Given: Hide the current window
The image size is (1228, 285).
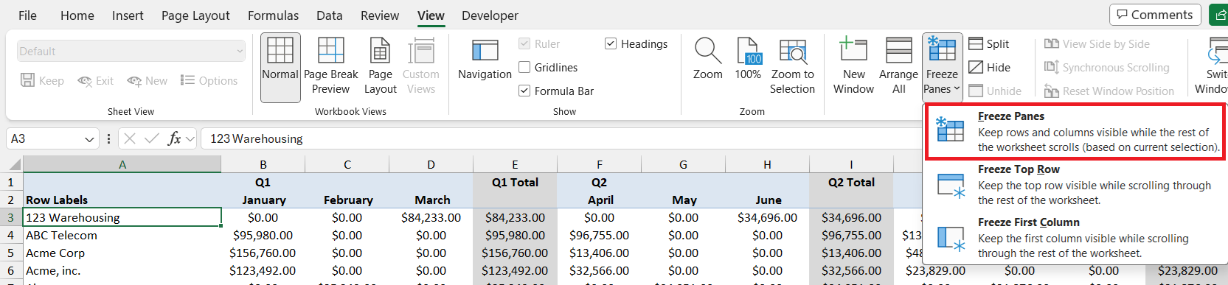Looking at the screenshot, I should pos(989,68).
